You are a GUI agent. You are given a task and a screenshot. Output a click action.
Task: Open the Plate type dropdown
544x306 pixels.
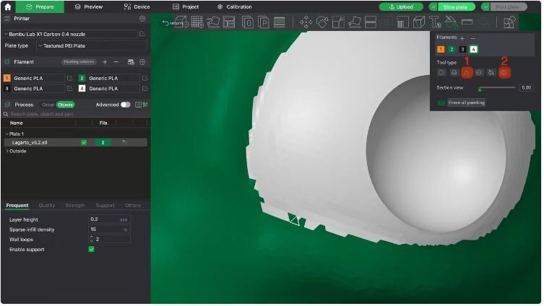[x=90, y=46]
